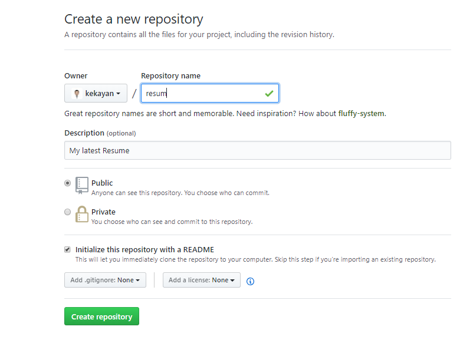Click the Repository name label
This screenshot has height=343, width=473.
tap(170, 75)
